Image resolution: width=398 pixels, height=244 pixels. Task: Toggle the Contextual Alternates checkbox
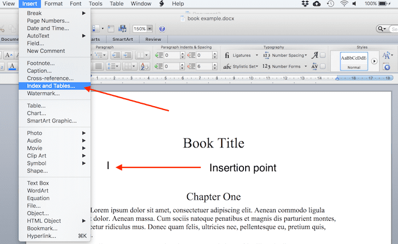pyautogui.click(x=322, y=55)
